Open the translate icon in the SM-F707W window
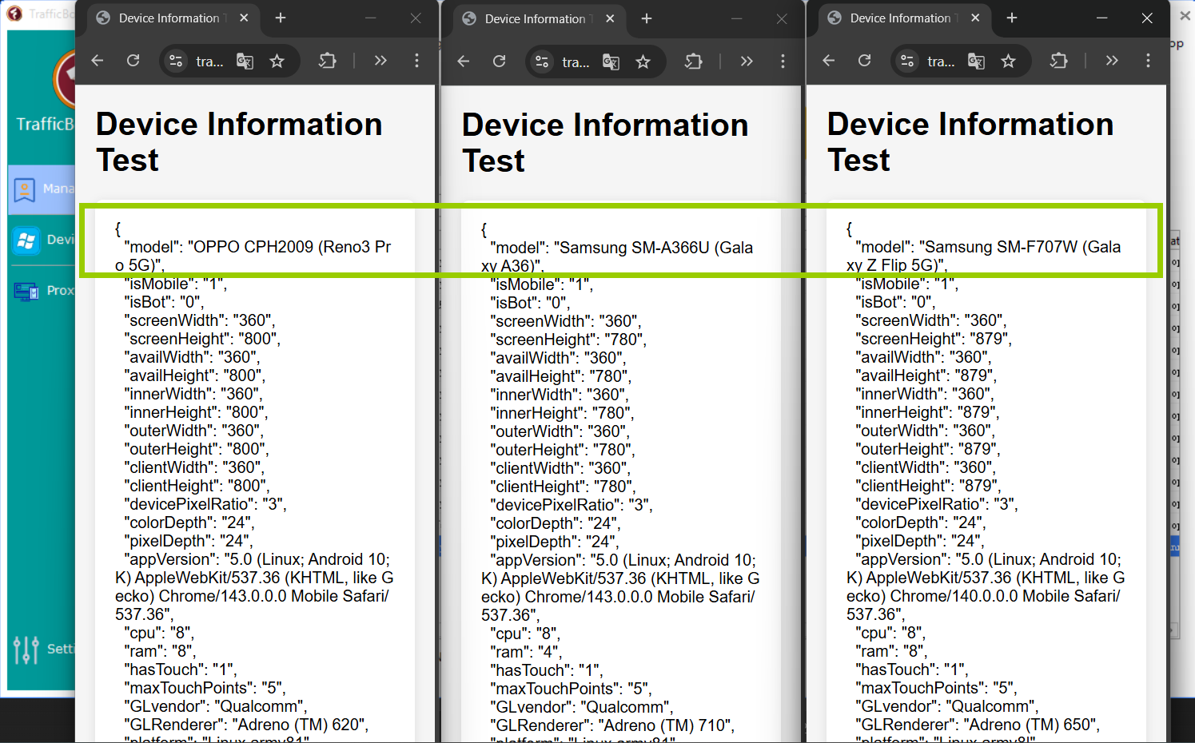 click(x=976, y=61)
